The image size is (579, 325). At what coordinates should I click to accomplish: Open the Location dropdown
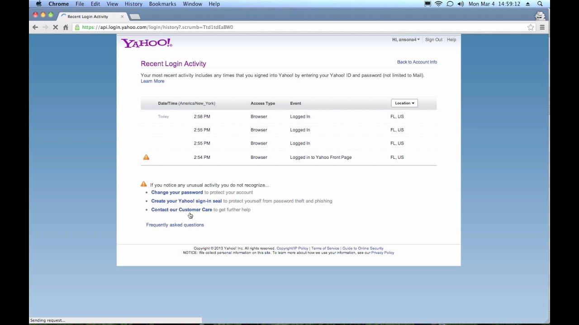coord(404,103)
